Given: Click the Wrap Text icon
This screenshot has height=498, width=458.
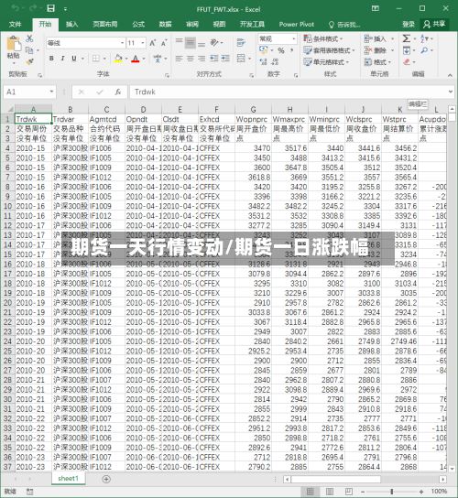Looking at the screenshot, I should point(241,42).
